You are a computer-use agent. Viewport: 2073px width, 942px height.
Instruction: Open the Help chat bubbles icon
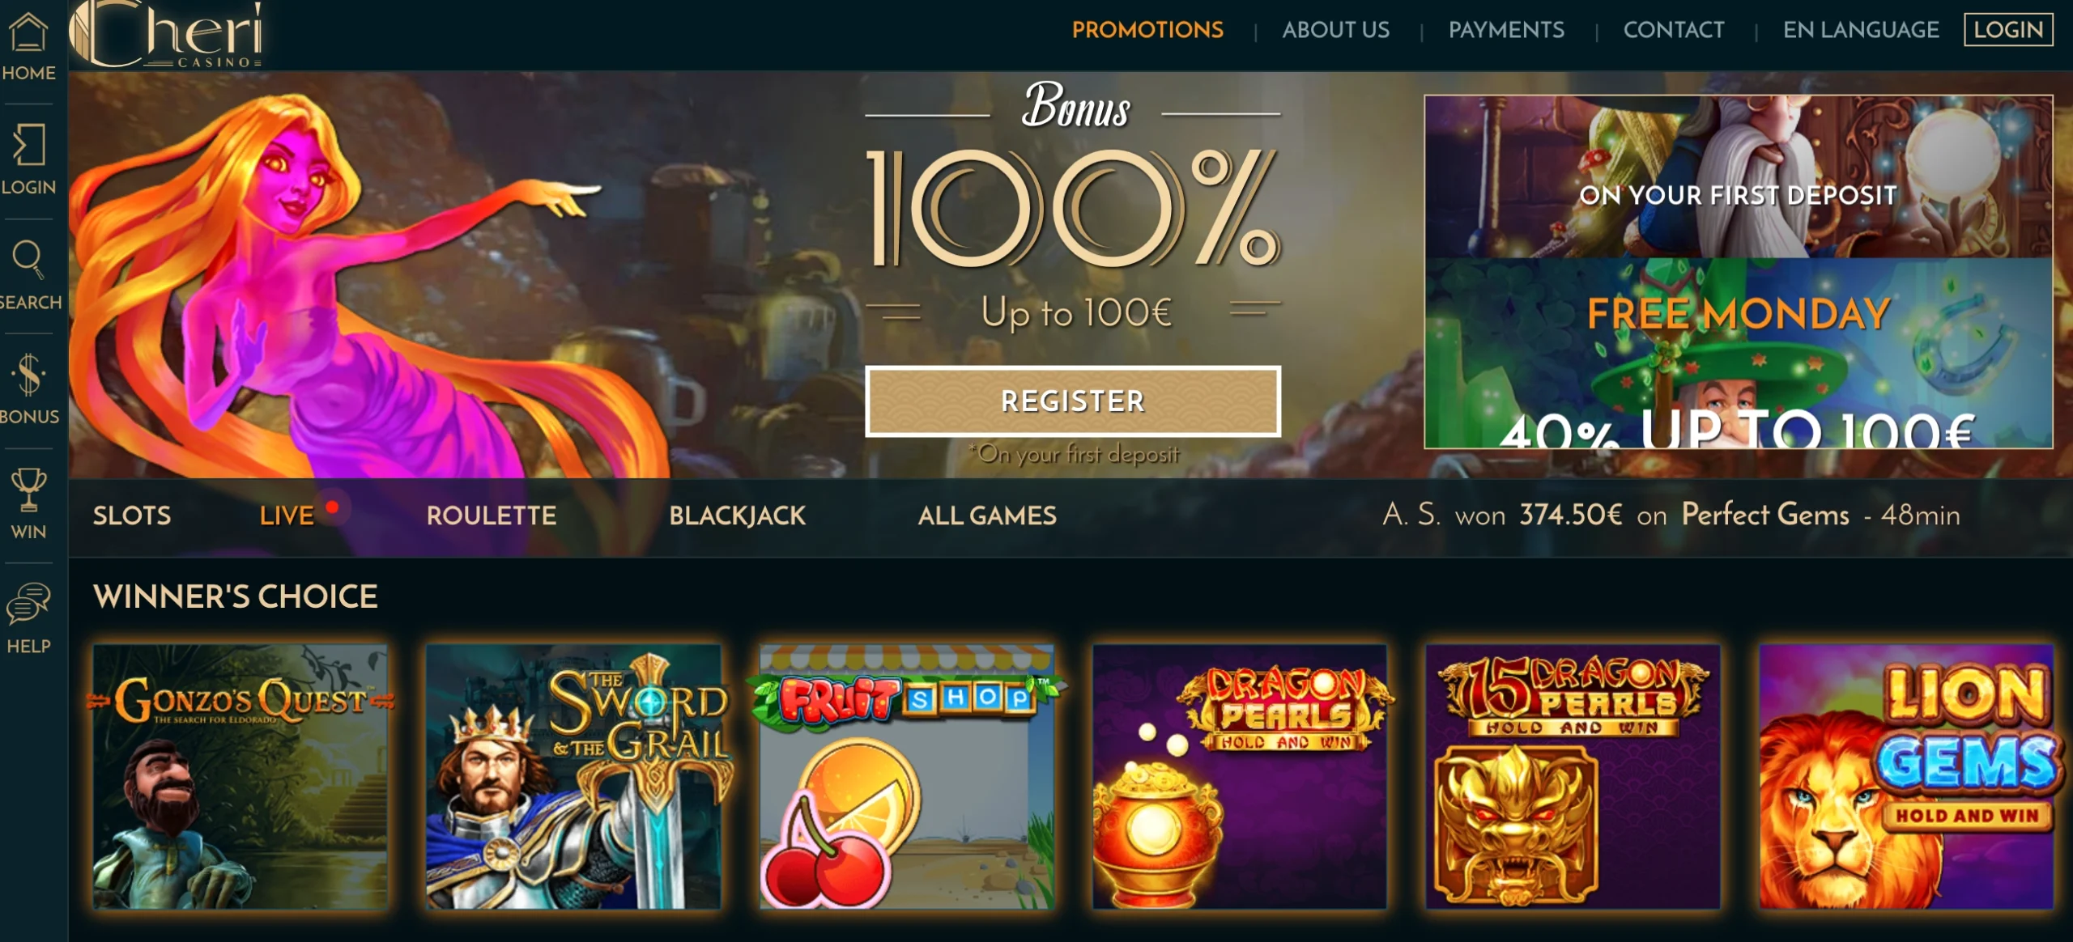click(28, 604)
